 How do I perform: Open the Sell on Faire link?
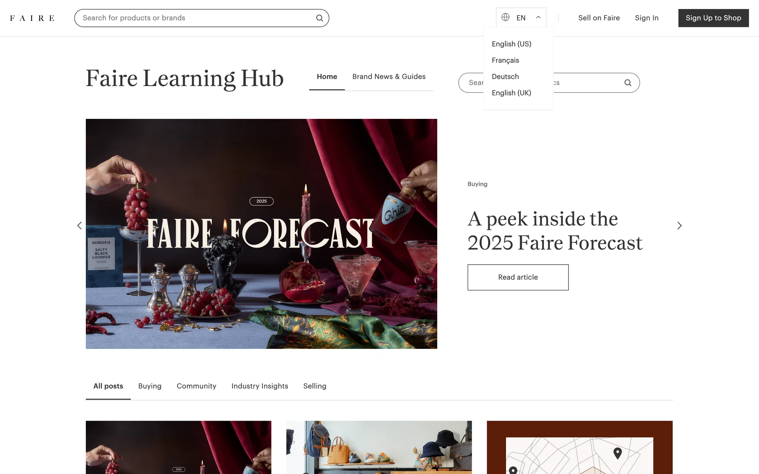click(599, 18)
